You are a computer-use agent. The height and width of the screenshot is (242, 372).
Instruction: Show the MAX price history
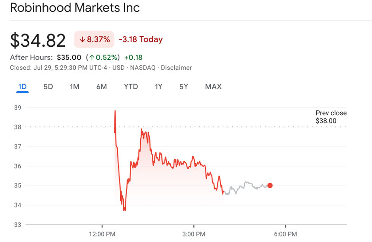pyautogui.click(x=213, y=87)
